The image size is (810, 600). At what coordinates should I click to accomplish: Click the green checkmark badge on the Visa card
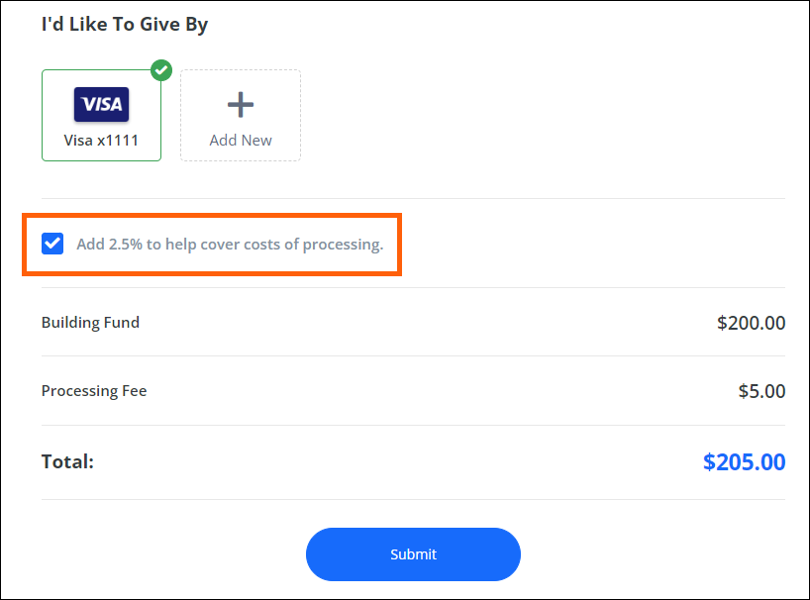point(161,70)
